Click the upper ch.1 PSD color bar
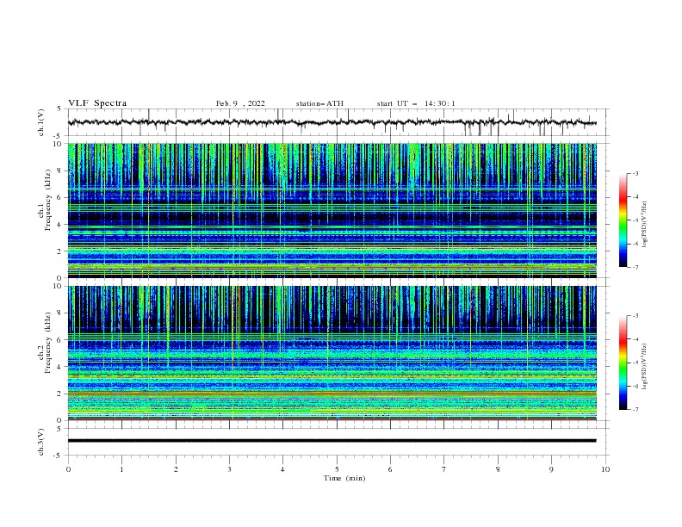 tap(623, 220)
